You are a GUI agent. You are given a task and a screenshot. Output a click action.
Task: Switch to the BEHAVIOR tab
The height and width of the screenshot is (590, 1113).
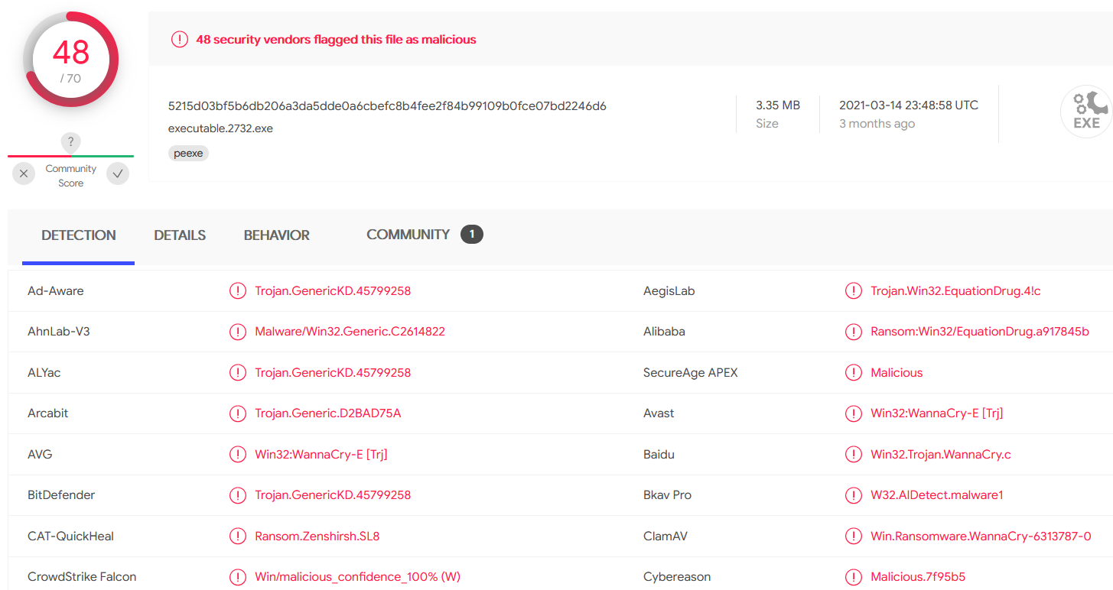tap(277, 235)
